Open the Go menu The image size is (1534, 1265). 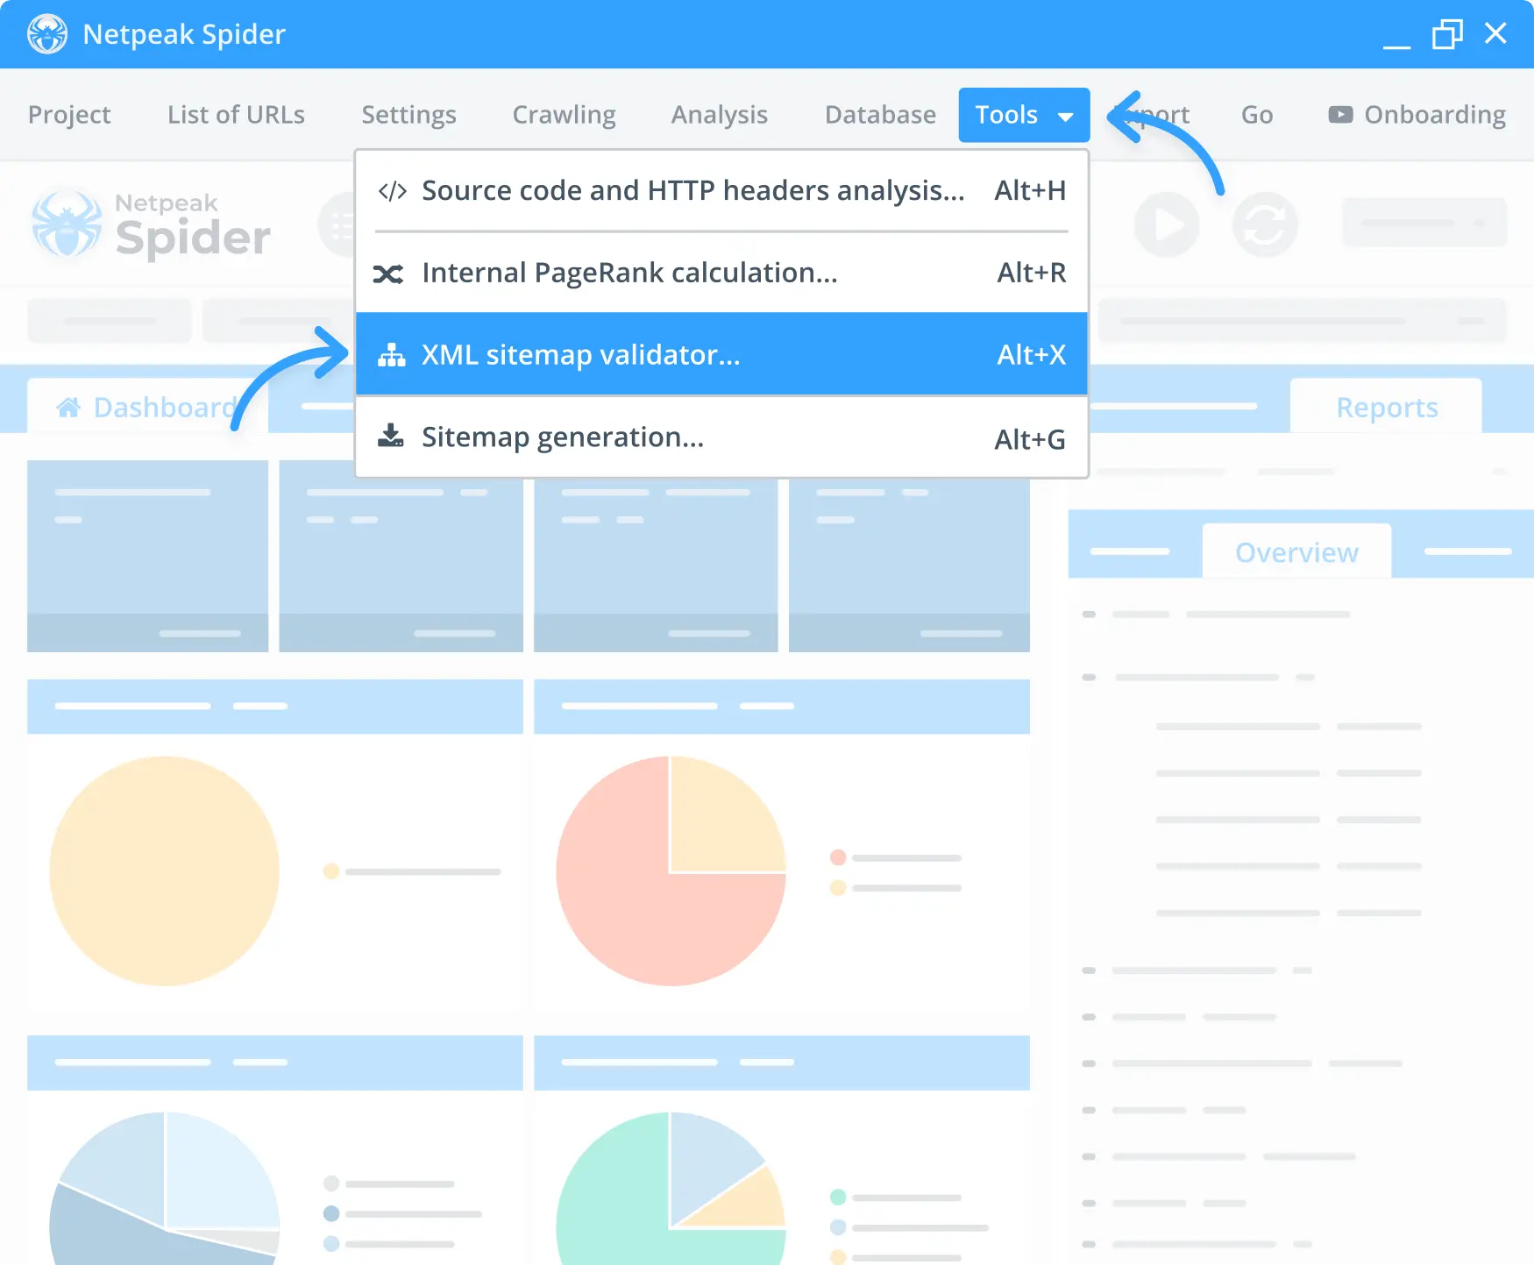pyautogui.click(x=1256, y=115)
